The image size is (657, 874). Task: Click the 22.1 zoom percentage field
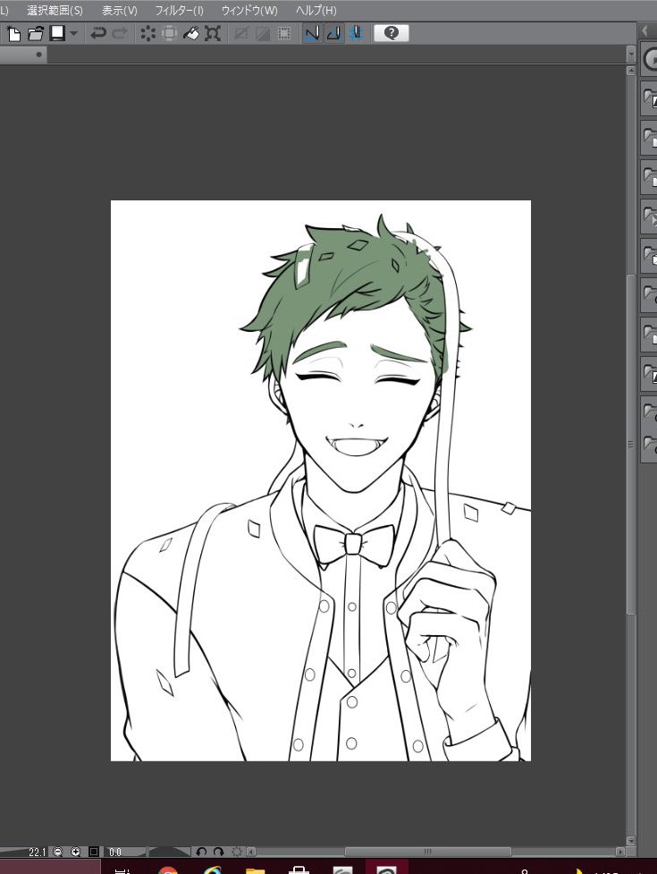pos(37,852)
